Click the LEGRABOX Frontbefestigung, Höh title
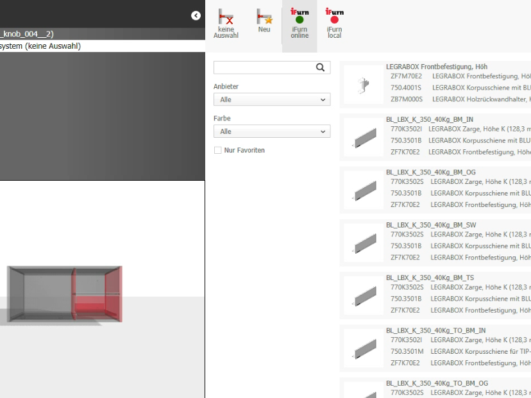This screenshot has width=531, height=398. pyautogui.click(x=437, y=67)
